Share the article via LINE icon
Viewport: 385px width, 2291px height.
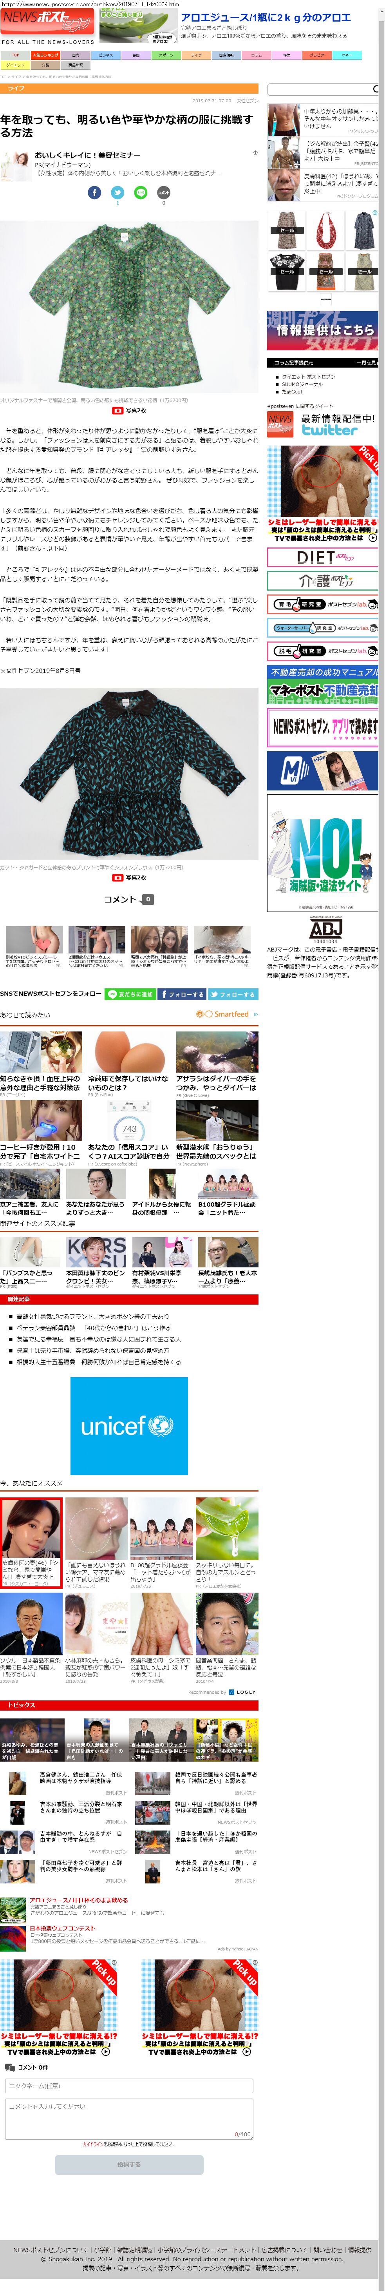(141, 193)
